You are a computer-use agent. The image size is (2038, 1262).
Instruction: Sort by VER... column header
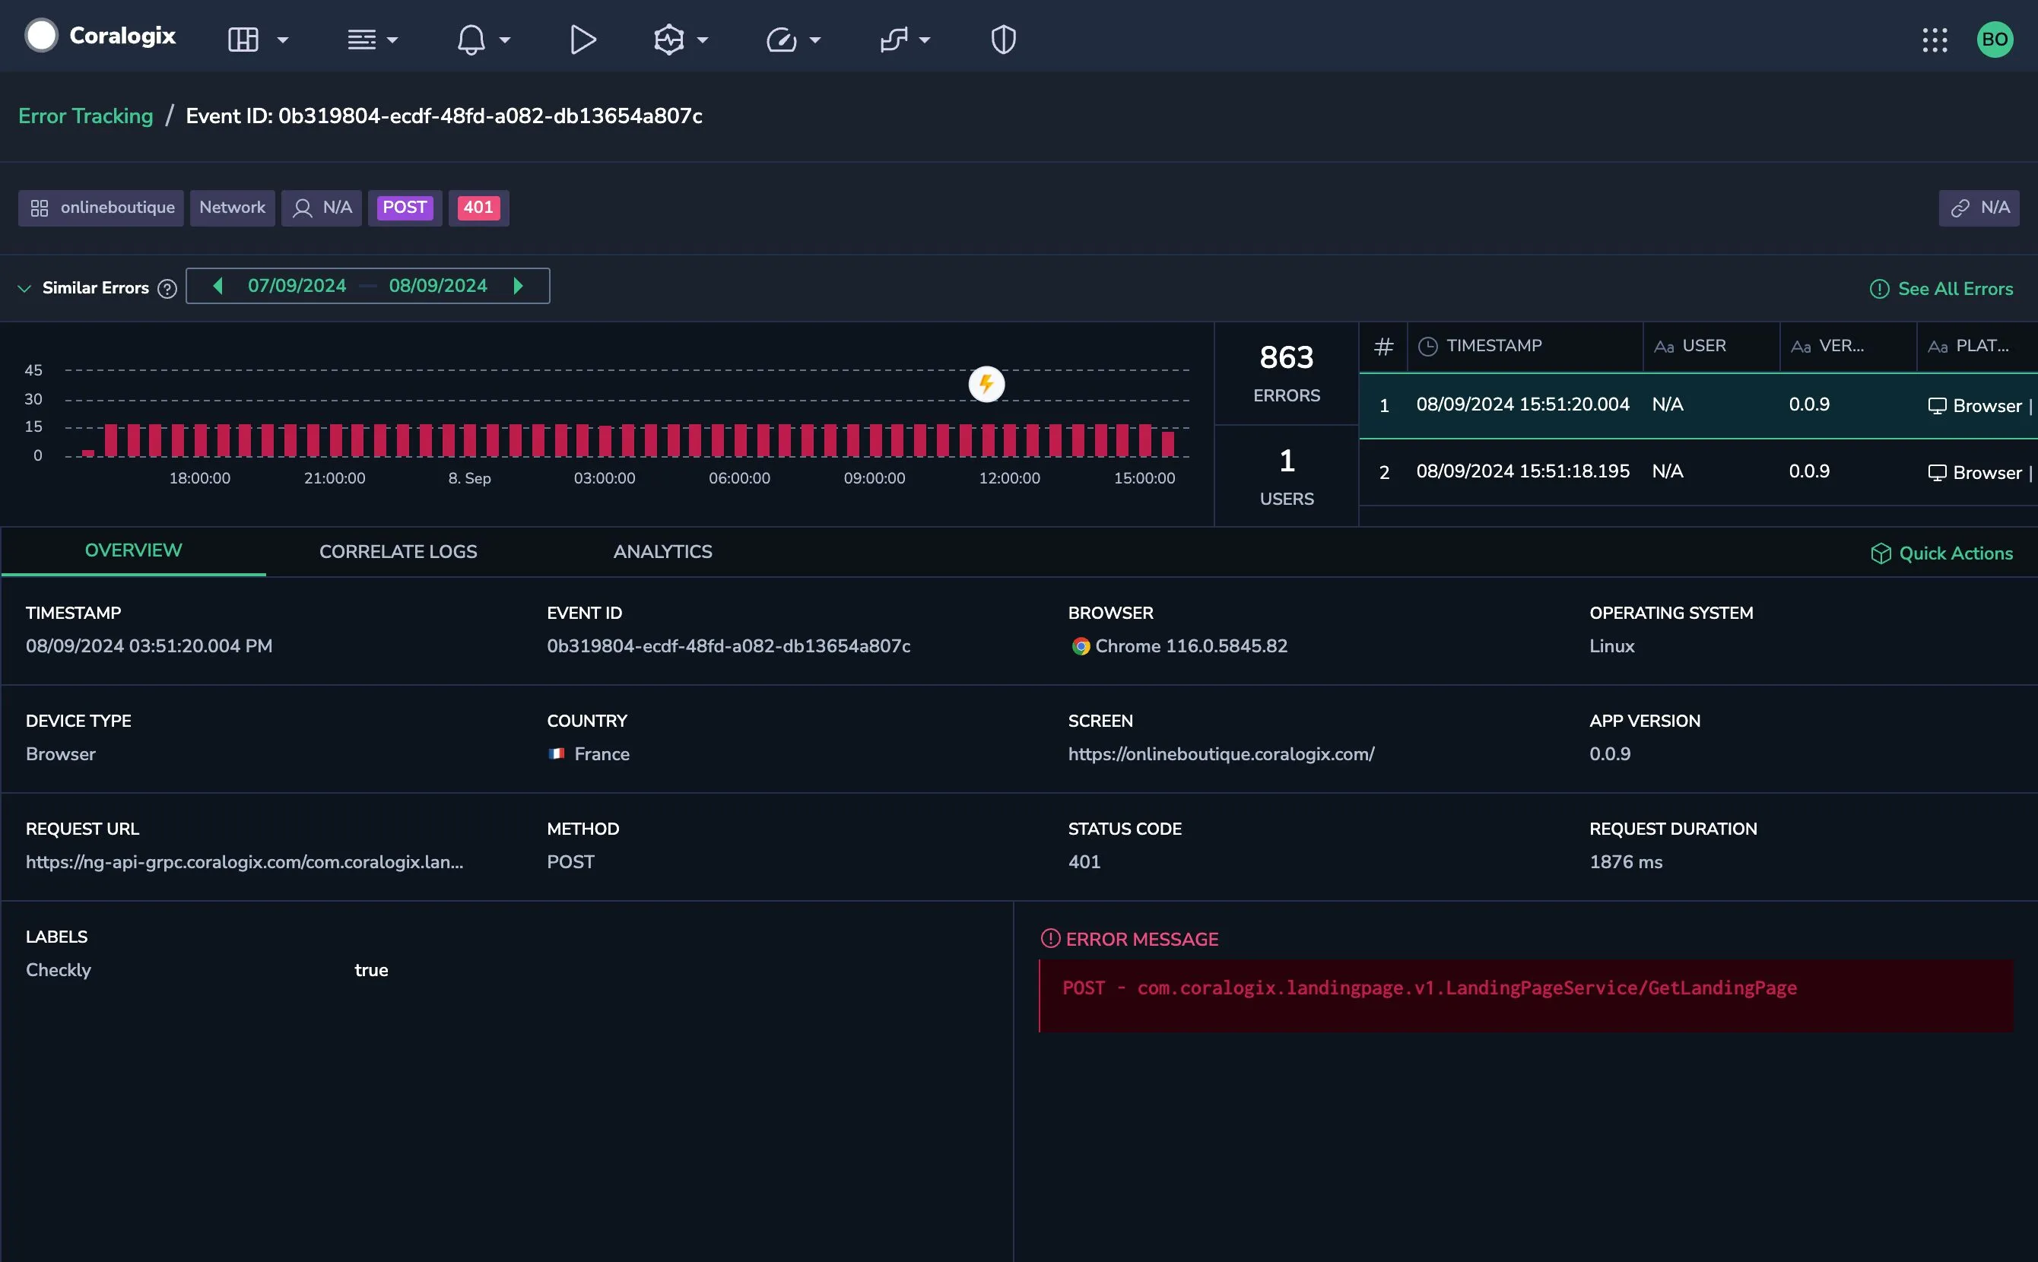click(x=1848, y=346)
